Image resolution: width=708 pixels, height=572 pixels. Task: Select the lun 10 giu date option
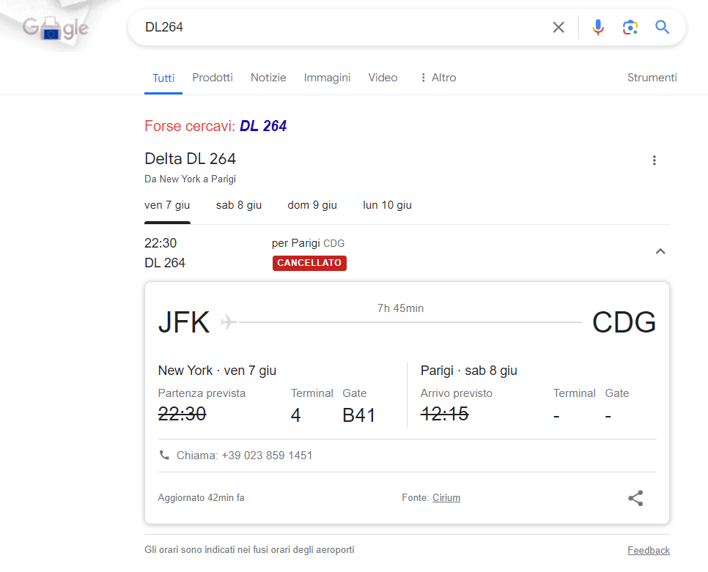click(x=387, y=205)
